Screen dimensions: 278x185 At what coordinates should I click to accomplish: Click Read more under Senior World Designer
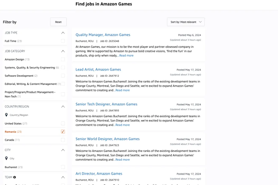[x=123, y=160]
